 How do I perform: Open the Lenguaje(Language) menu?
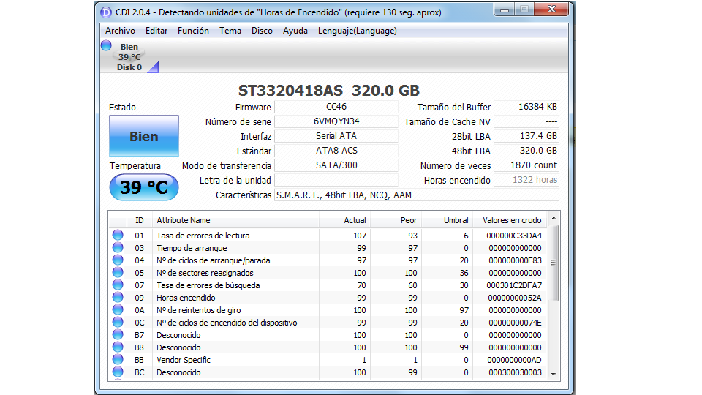pyautogui.click(x=358, y=31)
